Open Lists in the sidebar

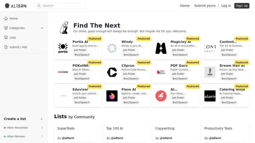pos(12,38)
